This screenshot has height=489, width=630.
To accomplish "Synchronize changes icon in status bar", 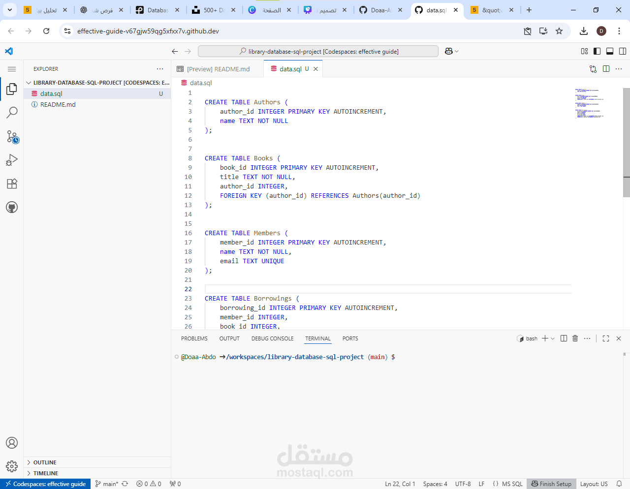I will 125,484.
